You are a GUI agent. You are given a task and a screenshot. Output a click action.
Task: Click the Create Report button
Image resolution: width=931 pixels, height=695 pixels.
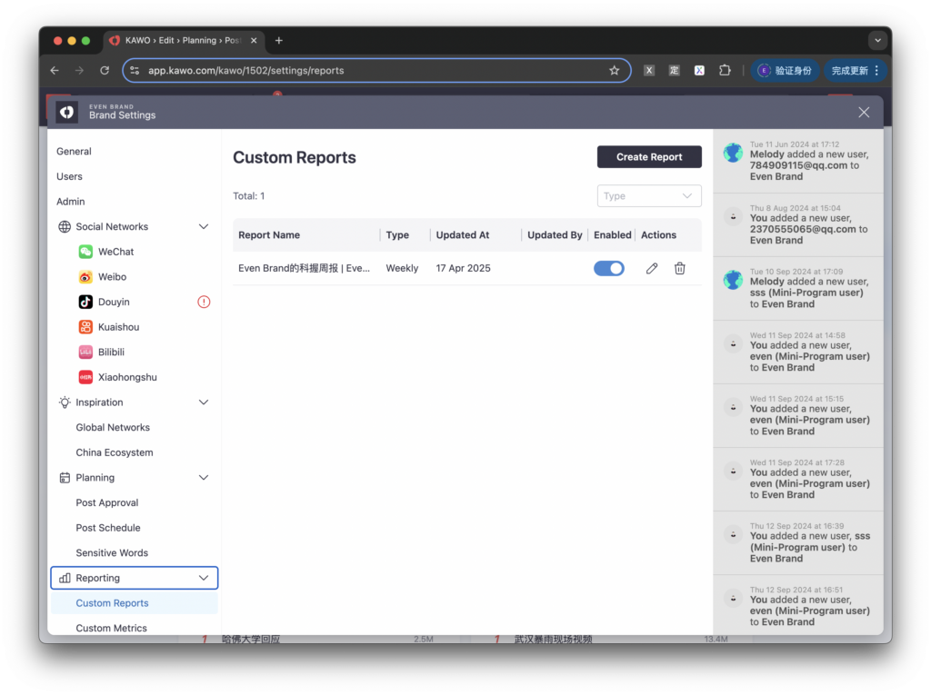(x=649, y=157)
